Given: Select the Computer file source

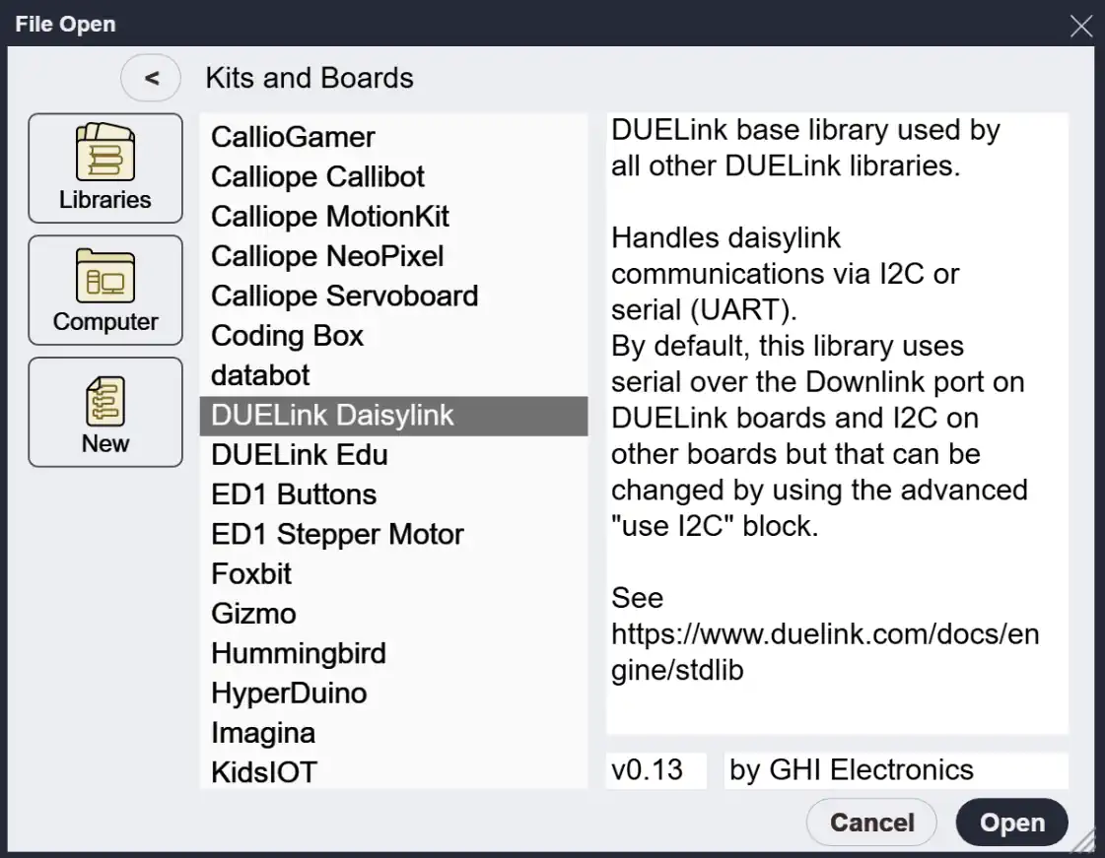Looking at the screenshot, I should [x=105, y=291].
